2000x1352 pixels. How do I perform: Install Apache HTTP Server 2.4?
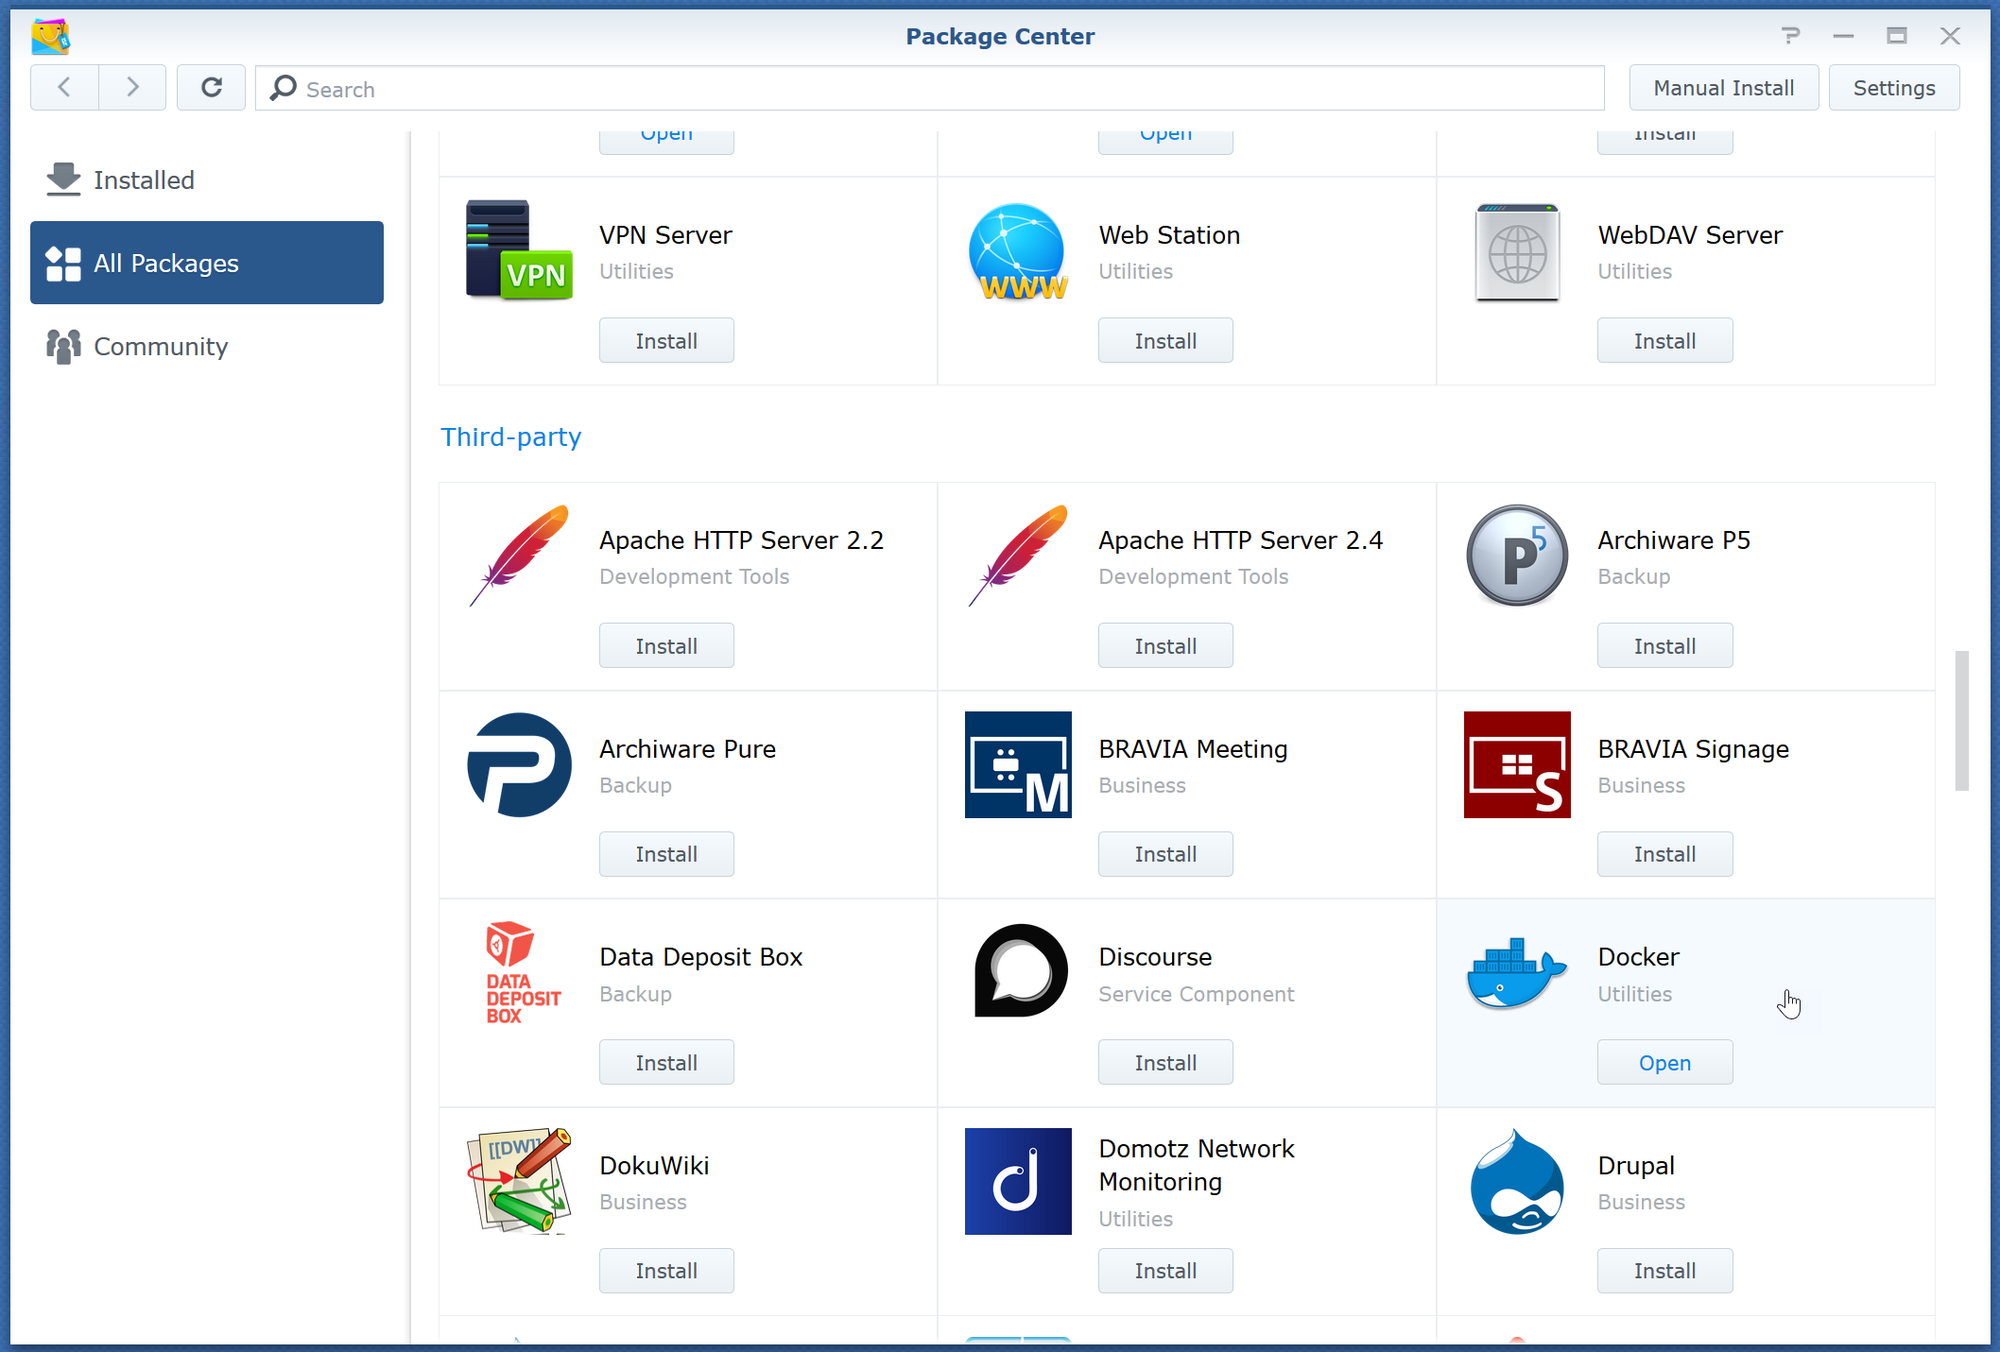[x=1164, y=646]
